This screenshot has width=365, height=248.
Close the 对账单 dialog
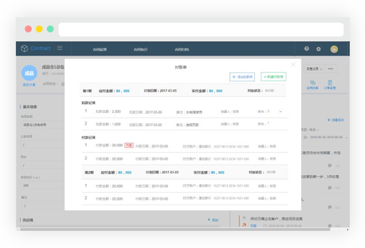coord(293,64)
